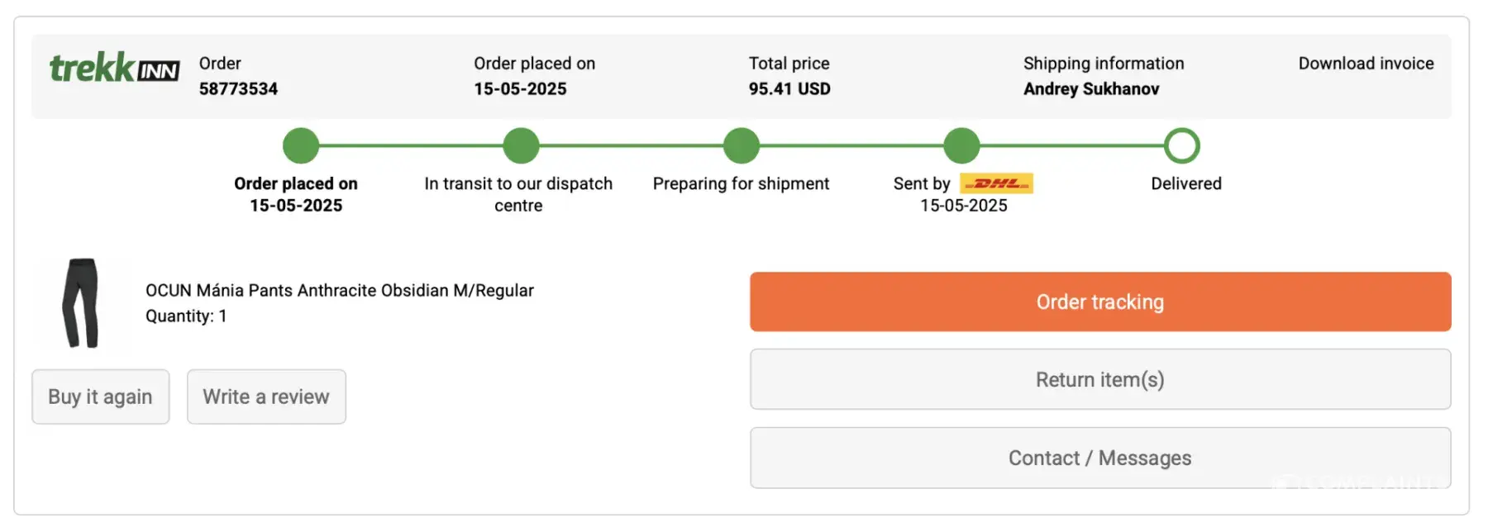
Task: Click the DHL carrier logo
Action: point(996,183)
